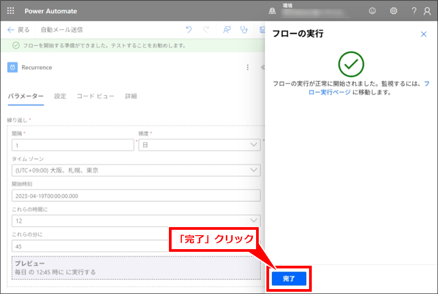This screenshot has height=294, width=438.
Task: Expand the これらの時間に dropdown
Action: click(136, 221)
